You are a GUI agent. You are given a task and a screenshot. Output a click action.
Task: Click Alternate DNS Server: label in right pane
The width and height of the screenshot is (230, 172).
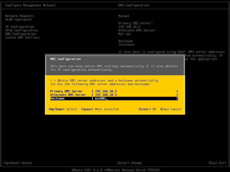click(137, 30)
